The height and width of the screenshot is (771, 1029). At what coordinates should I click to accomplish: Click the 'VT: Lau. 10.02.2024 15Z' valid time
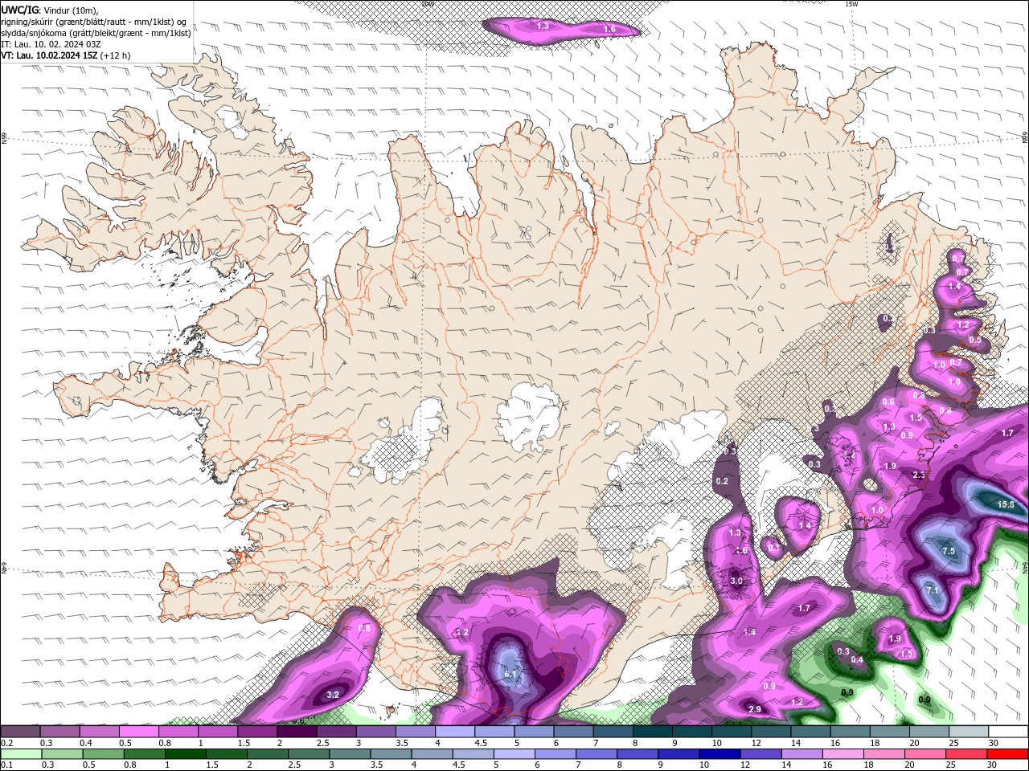coord(49,55)
